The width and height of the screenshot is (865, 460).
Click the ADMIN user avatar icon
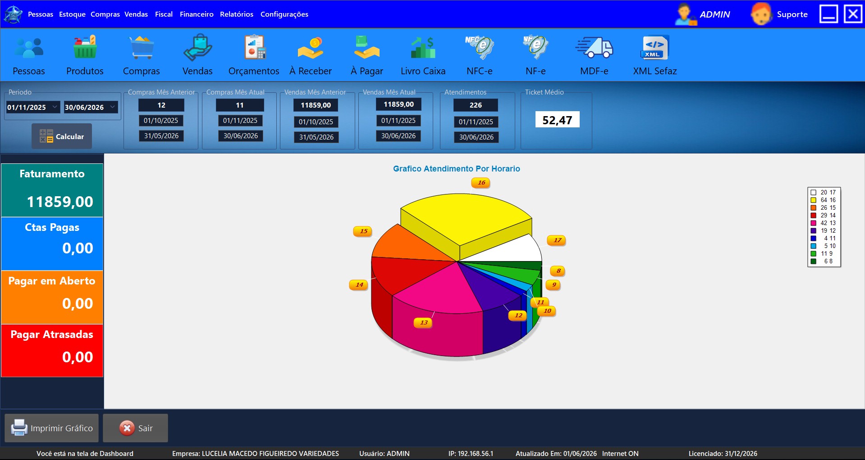[685, 14]
